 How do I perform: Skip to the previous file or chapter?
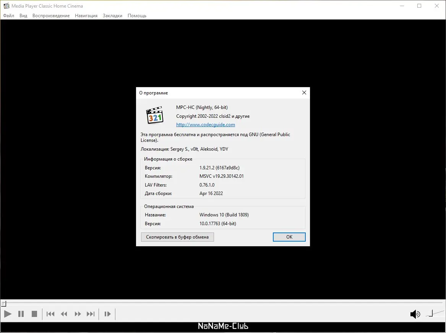pyautogui.click(x=50, y=314)
